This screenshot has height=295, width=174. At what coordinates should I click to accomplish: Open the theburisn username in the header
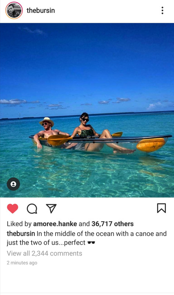41,10
